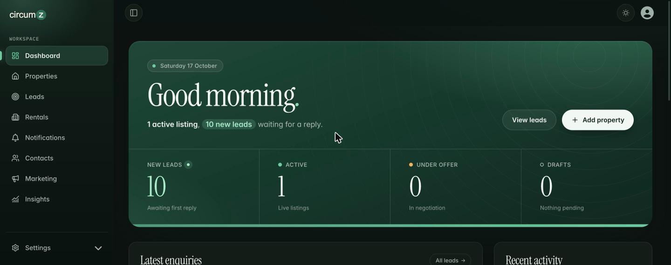Open the user profile avatar
671x265 pixels.
click(x=647, y=13)
